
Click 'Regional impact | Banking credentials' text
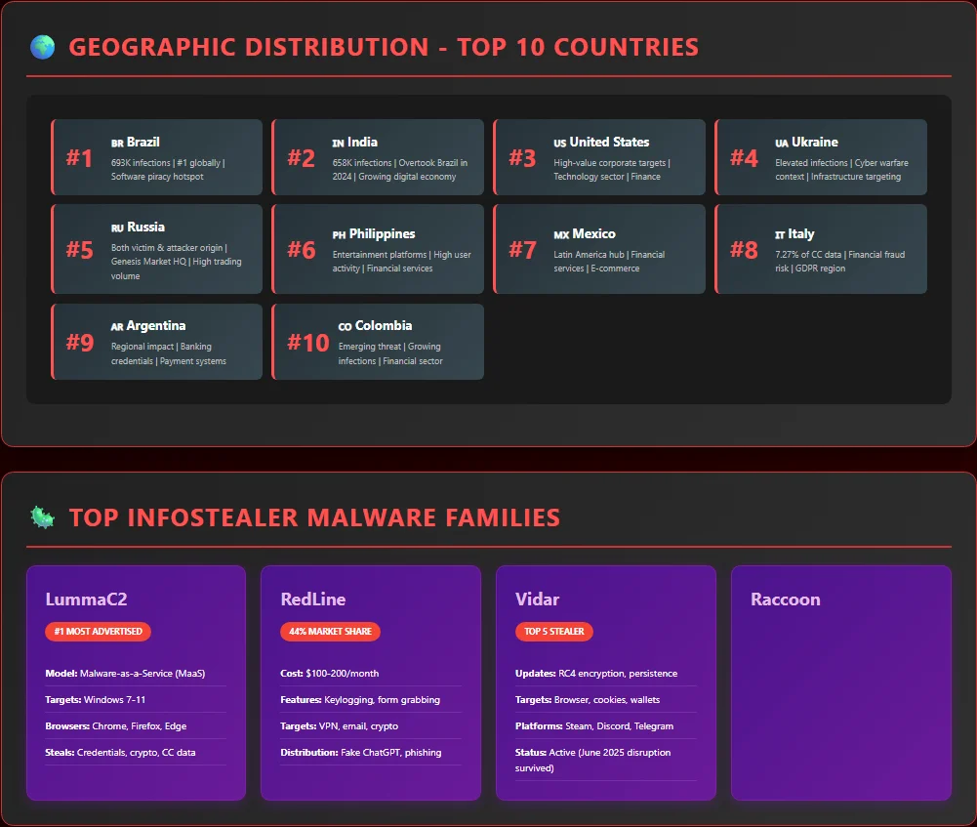[169, 353]
